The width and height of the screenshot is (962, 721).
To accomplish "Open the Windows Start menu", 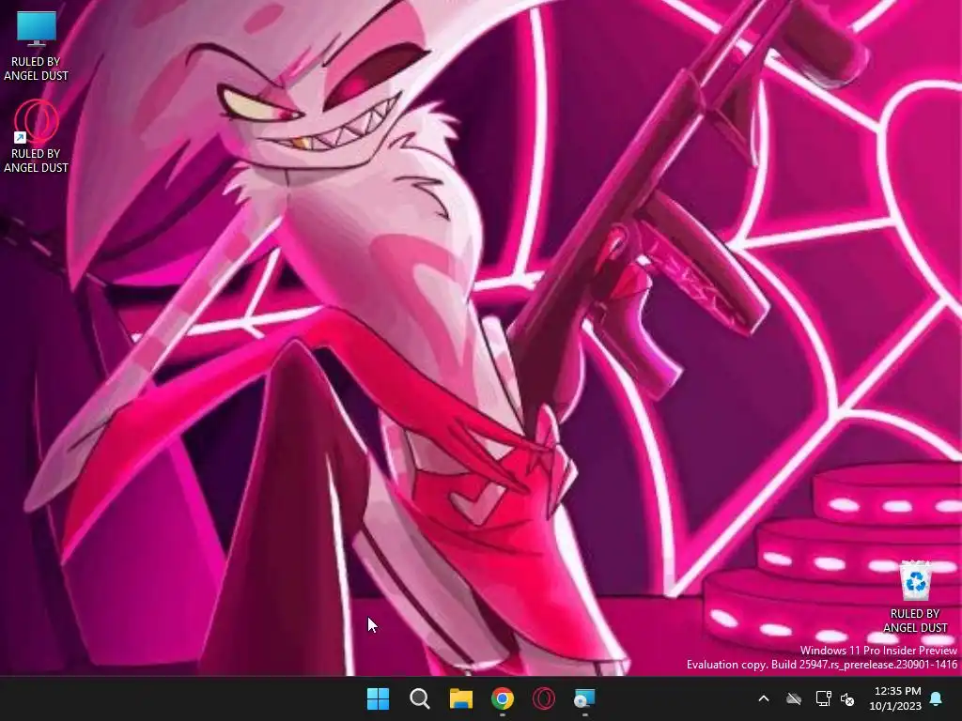I will pyautogui.click(x=378, y=698).
